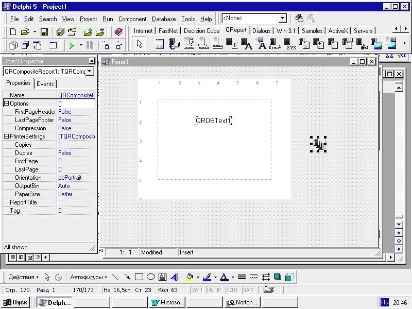Select the Word drawing Rectangle tool
Image resolution: width=412 pixels, height=309 pixels.
point(139,277)
